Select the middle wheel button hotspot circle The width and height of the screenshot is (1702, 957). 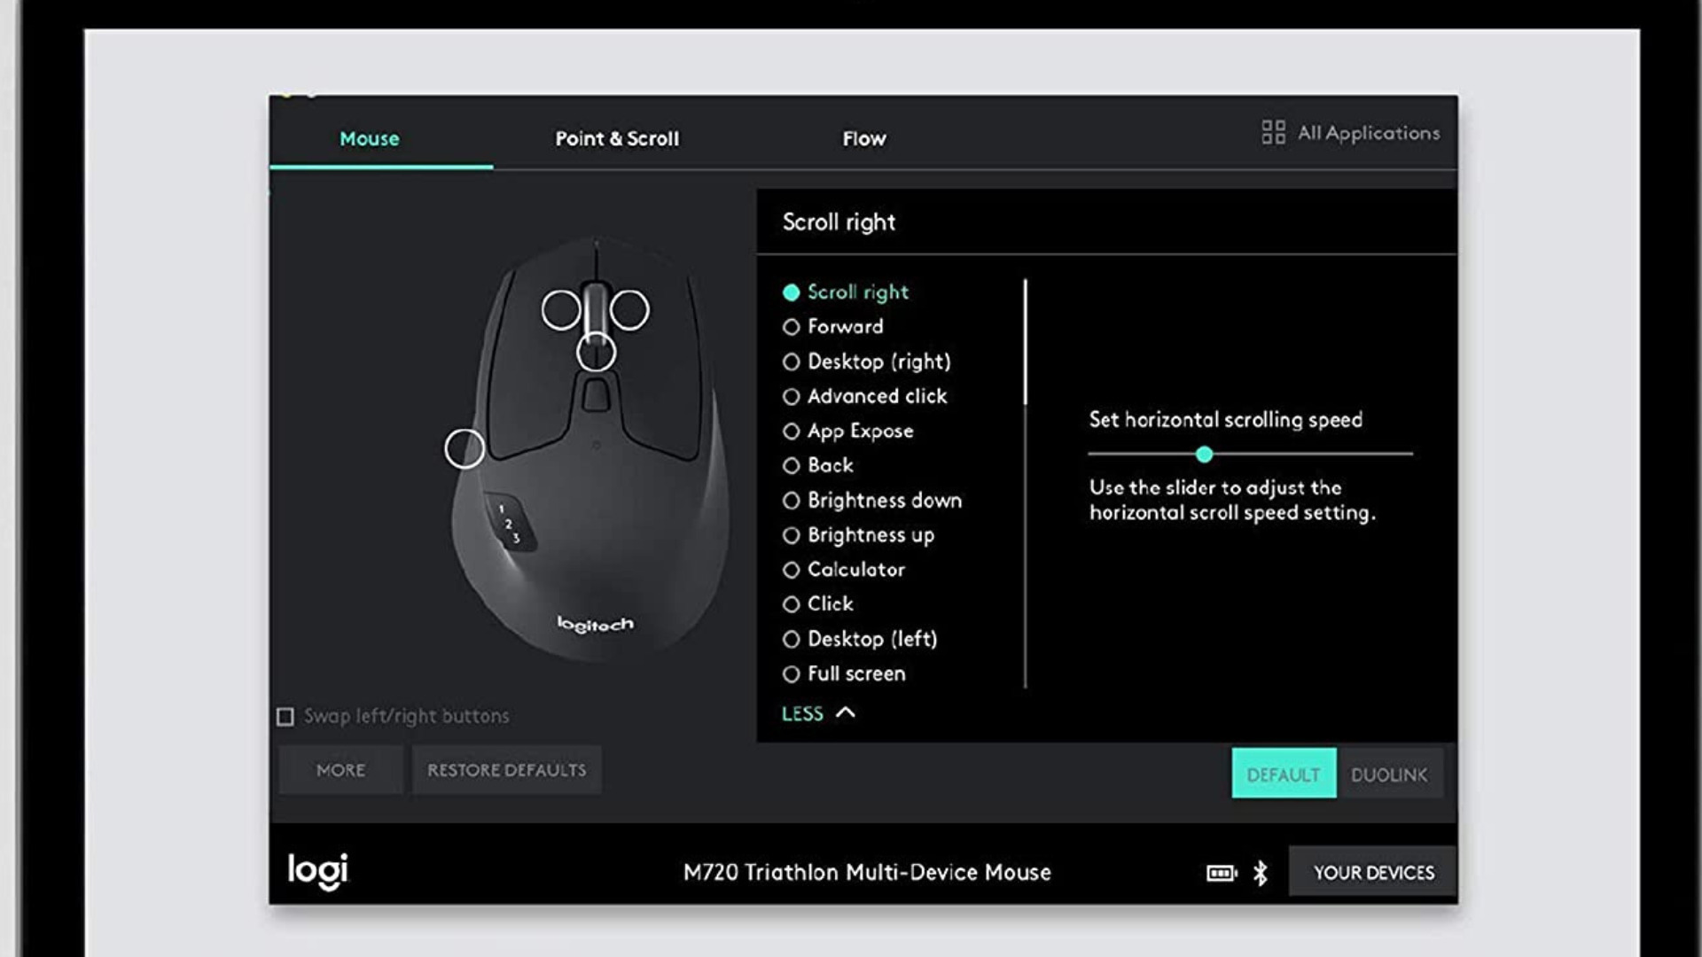pyautogui.click(x=596, y=353)
